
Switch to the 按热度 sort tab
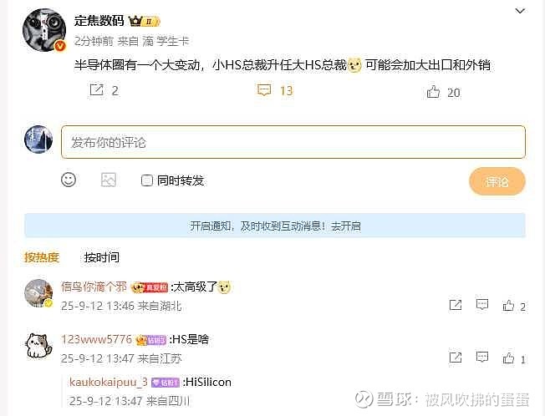[41, 257]
